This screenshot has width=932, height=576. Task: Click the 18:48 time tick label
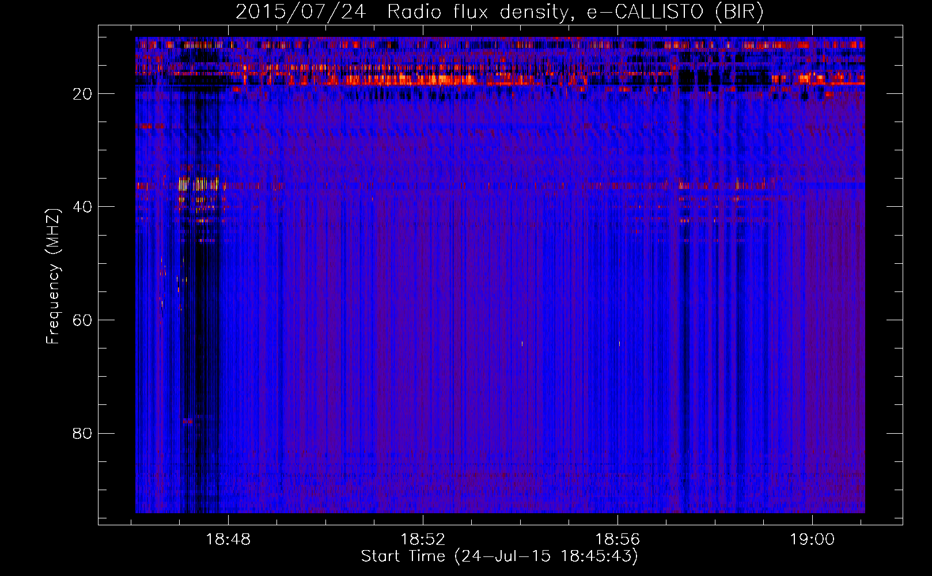coord(229,540)
